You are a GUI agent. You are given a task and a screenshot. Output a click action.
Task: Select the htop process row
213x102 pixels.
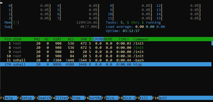click(107, 64)
